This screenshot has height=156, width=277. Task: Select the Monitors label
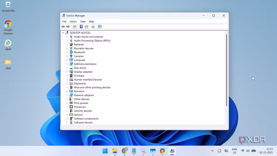[79, 91]
